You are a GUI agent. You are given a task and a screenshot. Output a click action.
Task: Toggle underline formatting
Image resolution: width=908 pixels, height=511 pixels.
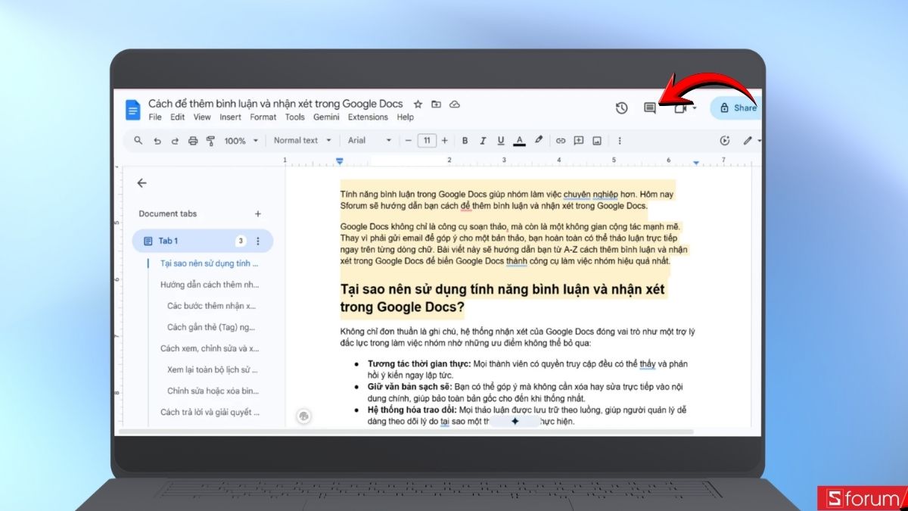point(501,140)
